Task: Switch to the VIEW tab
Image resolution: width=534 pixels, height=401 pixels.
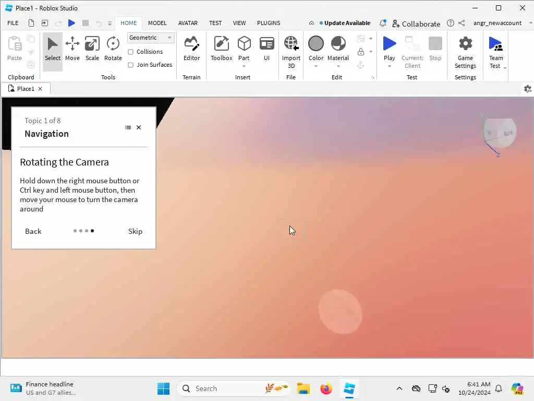Action: (x=239, y=23)
